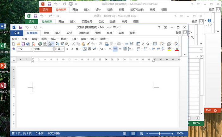
Task: Click the Italic I button
Action: 72,49
